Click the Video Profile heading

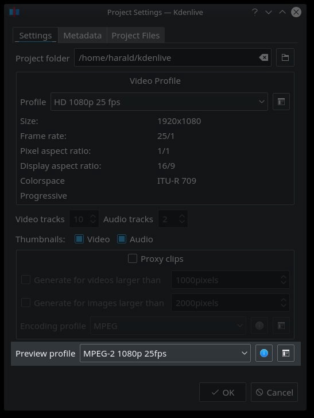coord(155,81)
